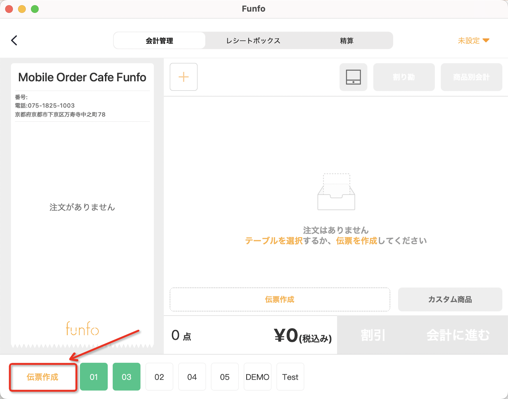Screen dimensions: 508x399
Task: Click the 0 点 item count
Action: tap(181, 336)
